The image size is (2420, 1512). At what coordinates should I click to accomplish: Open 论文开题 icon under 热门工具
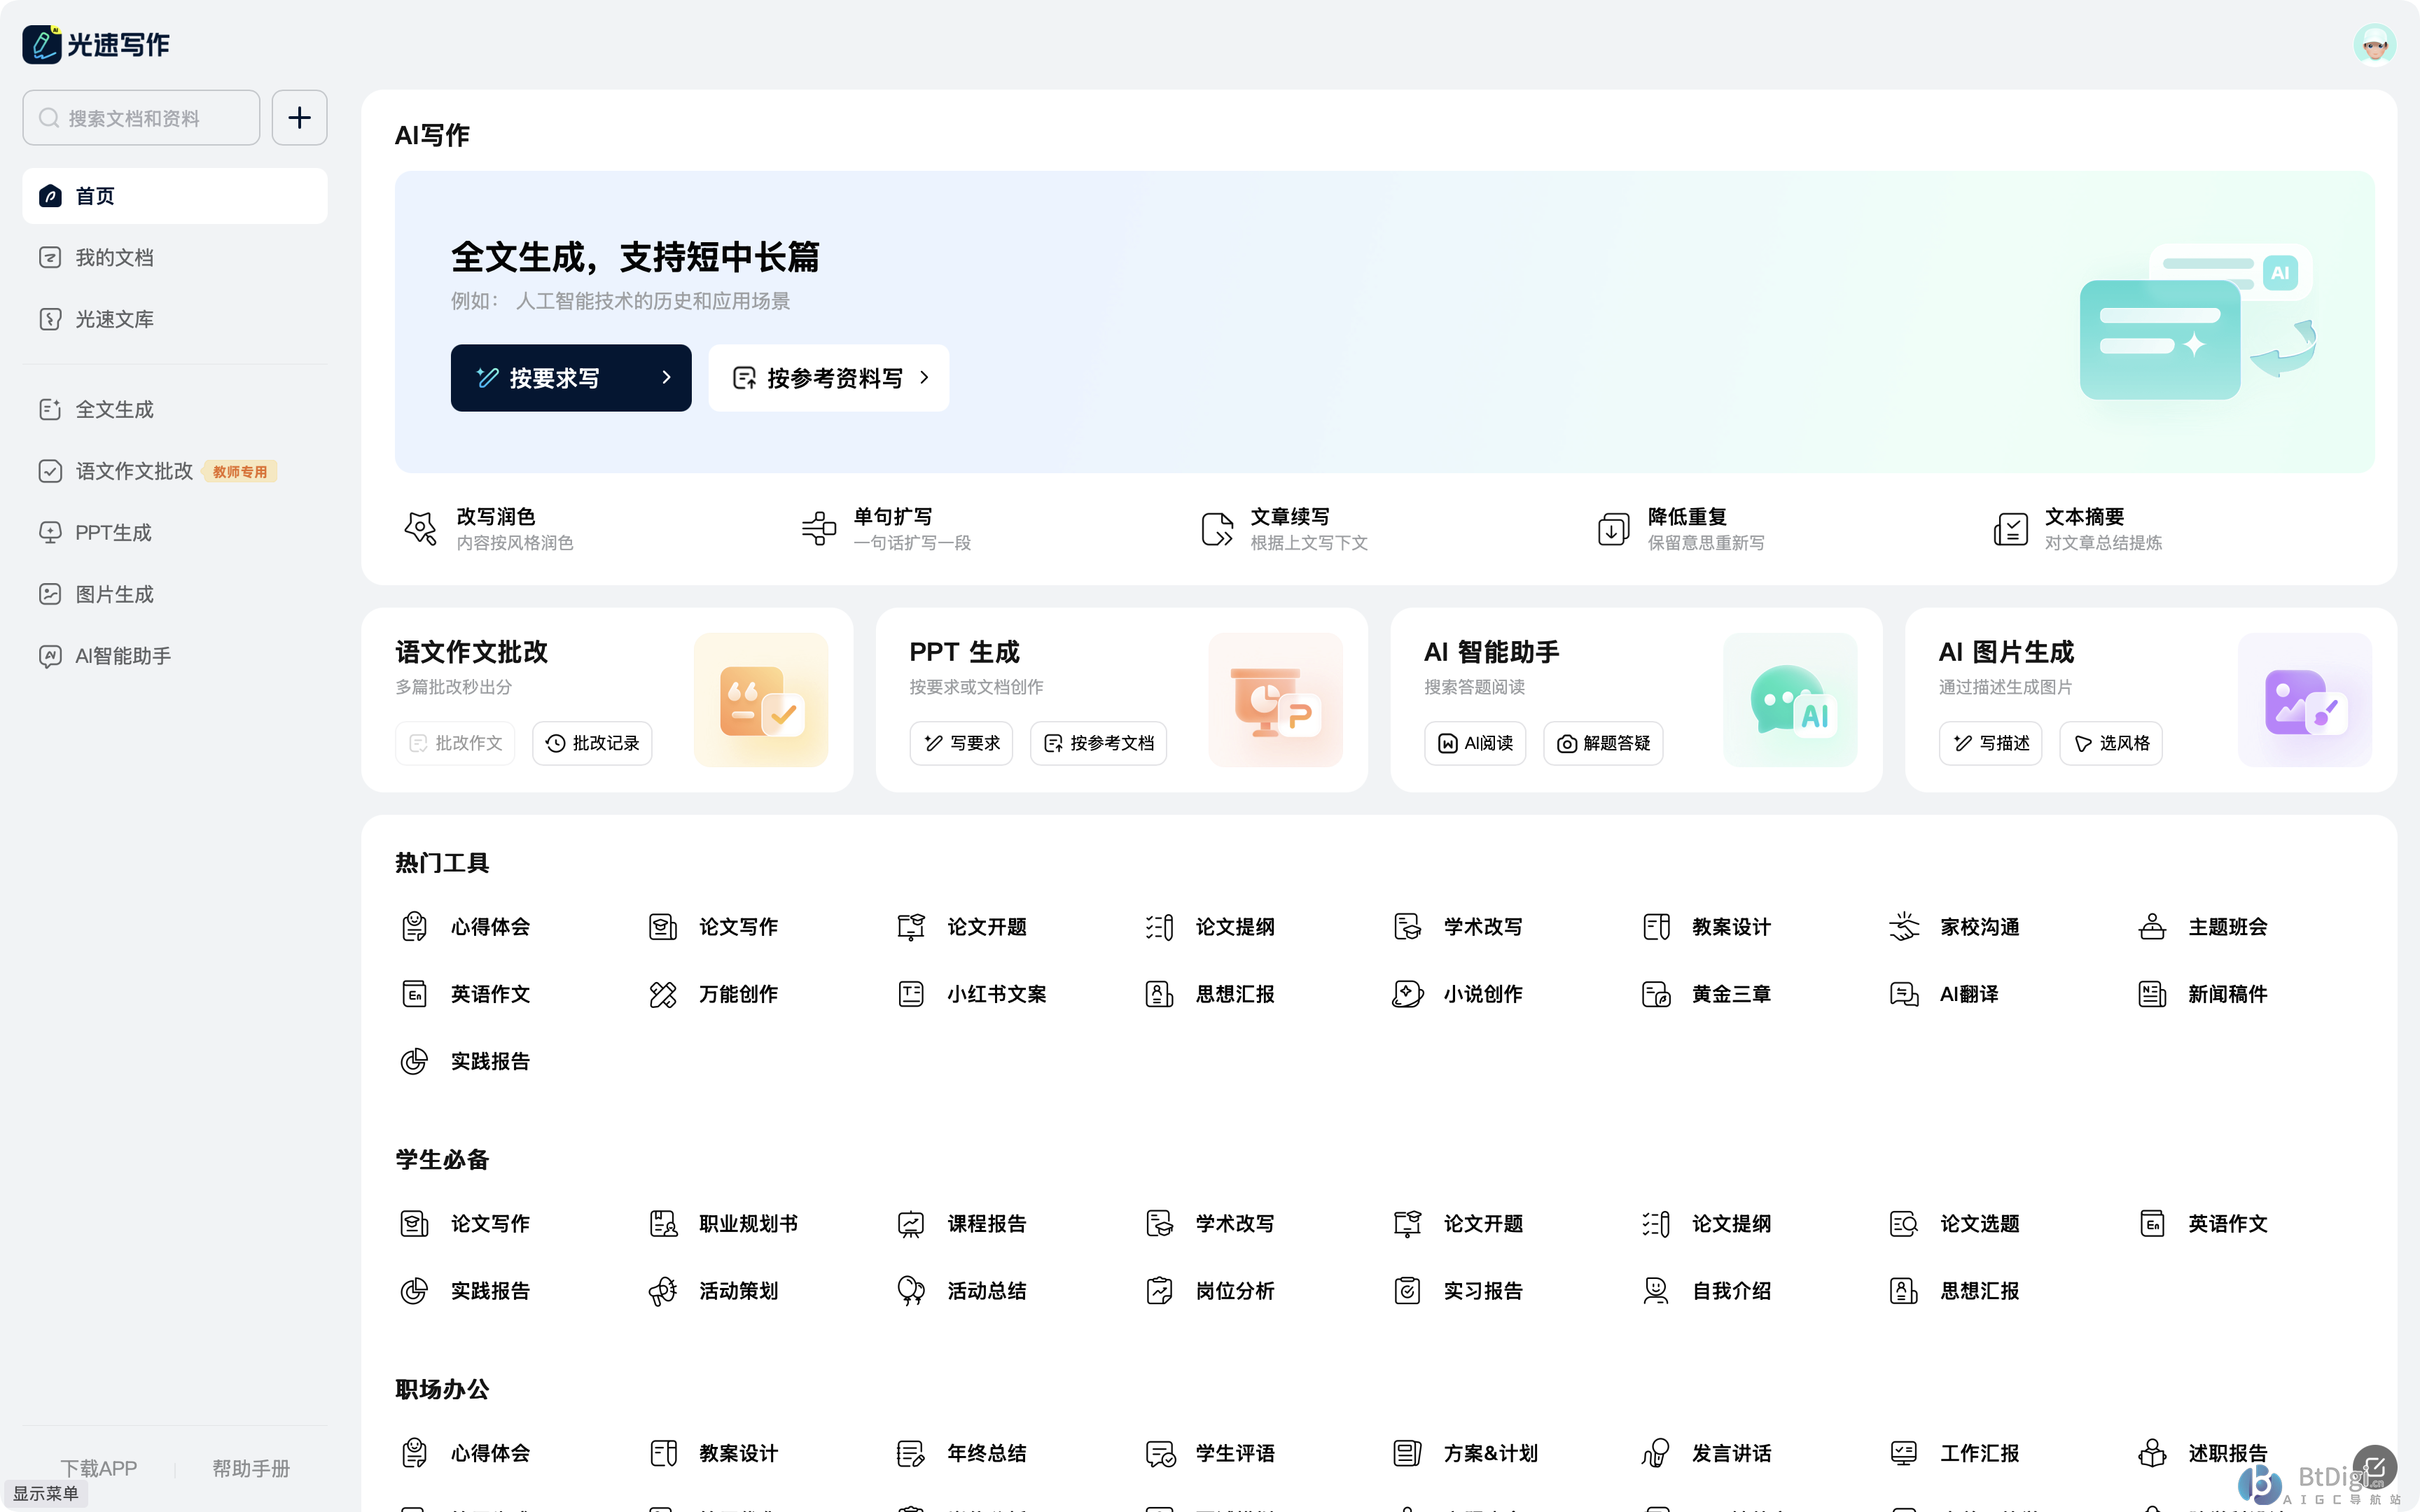click(910, 927)
